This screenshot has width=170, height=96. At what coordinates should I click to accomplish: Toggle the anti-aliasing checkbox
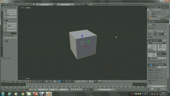(x=150, y=61)
